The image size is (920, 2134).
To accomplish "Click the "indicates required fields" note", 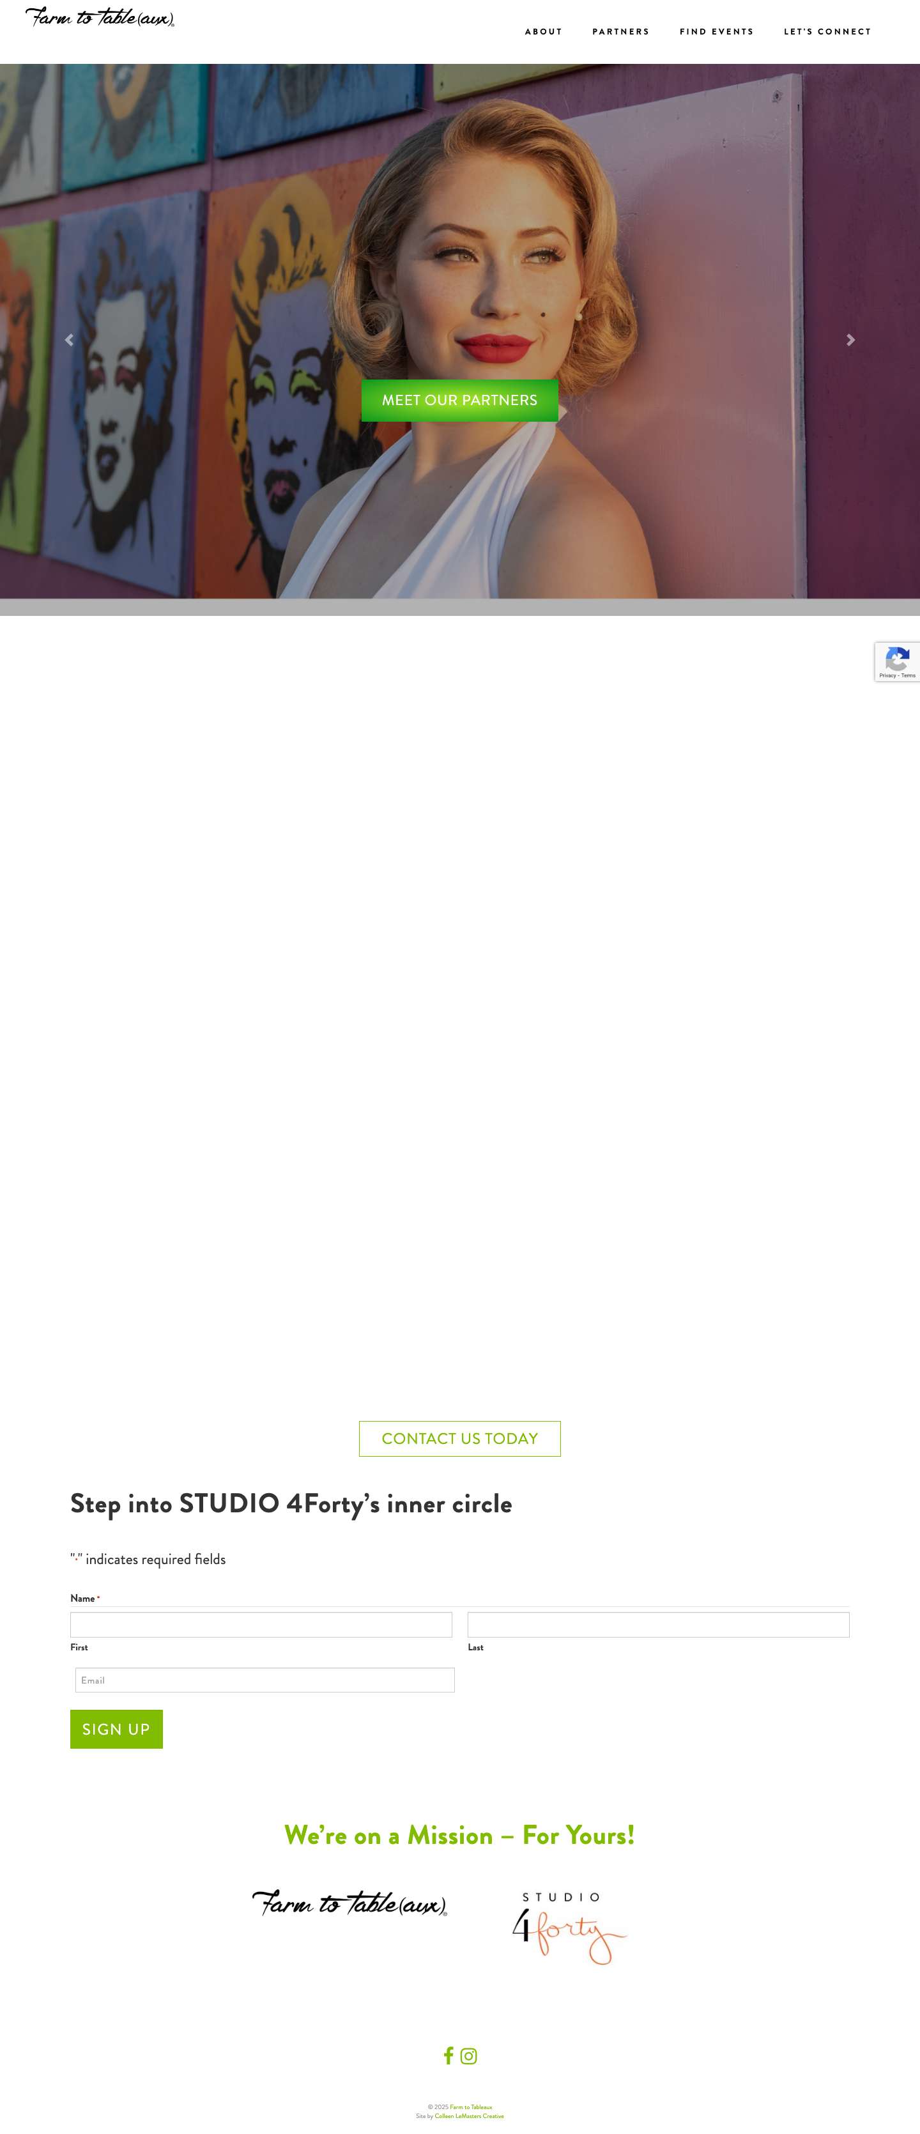I will coord(148,1559).
